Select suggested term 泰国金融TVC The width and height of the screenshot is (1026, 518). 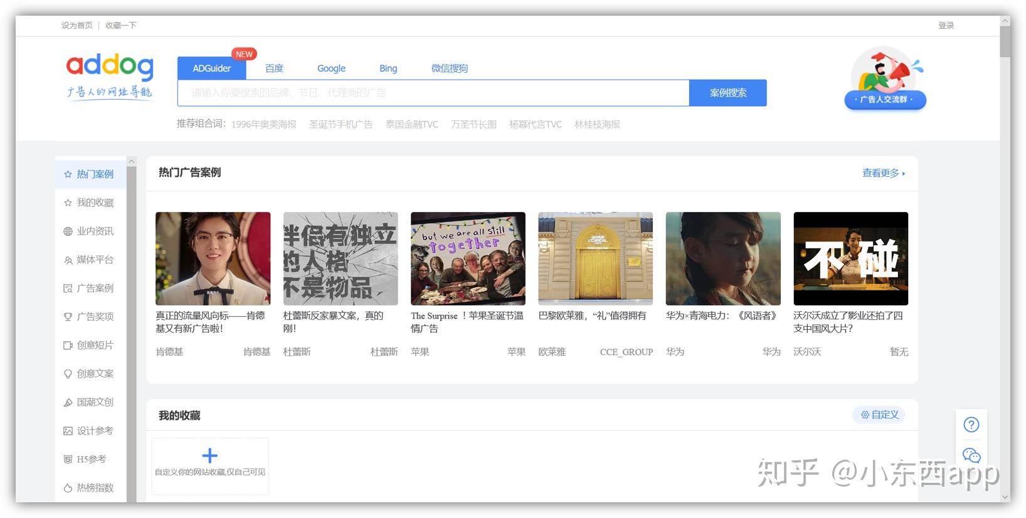[x=411, y=124]
